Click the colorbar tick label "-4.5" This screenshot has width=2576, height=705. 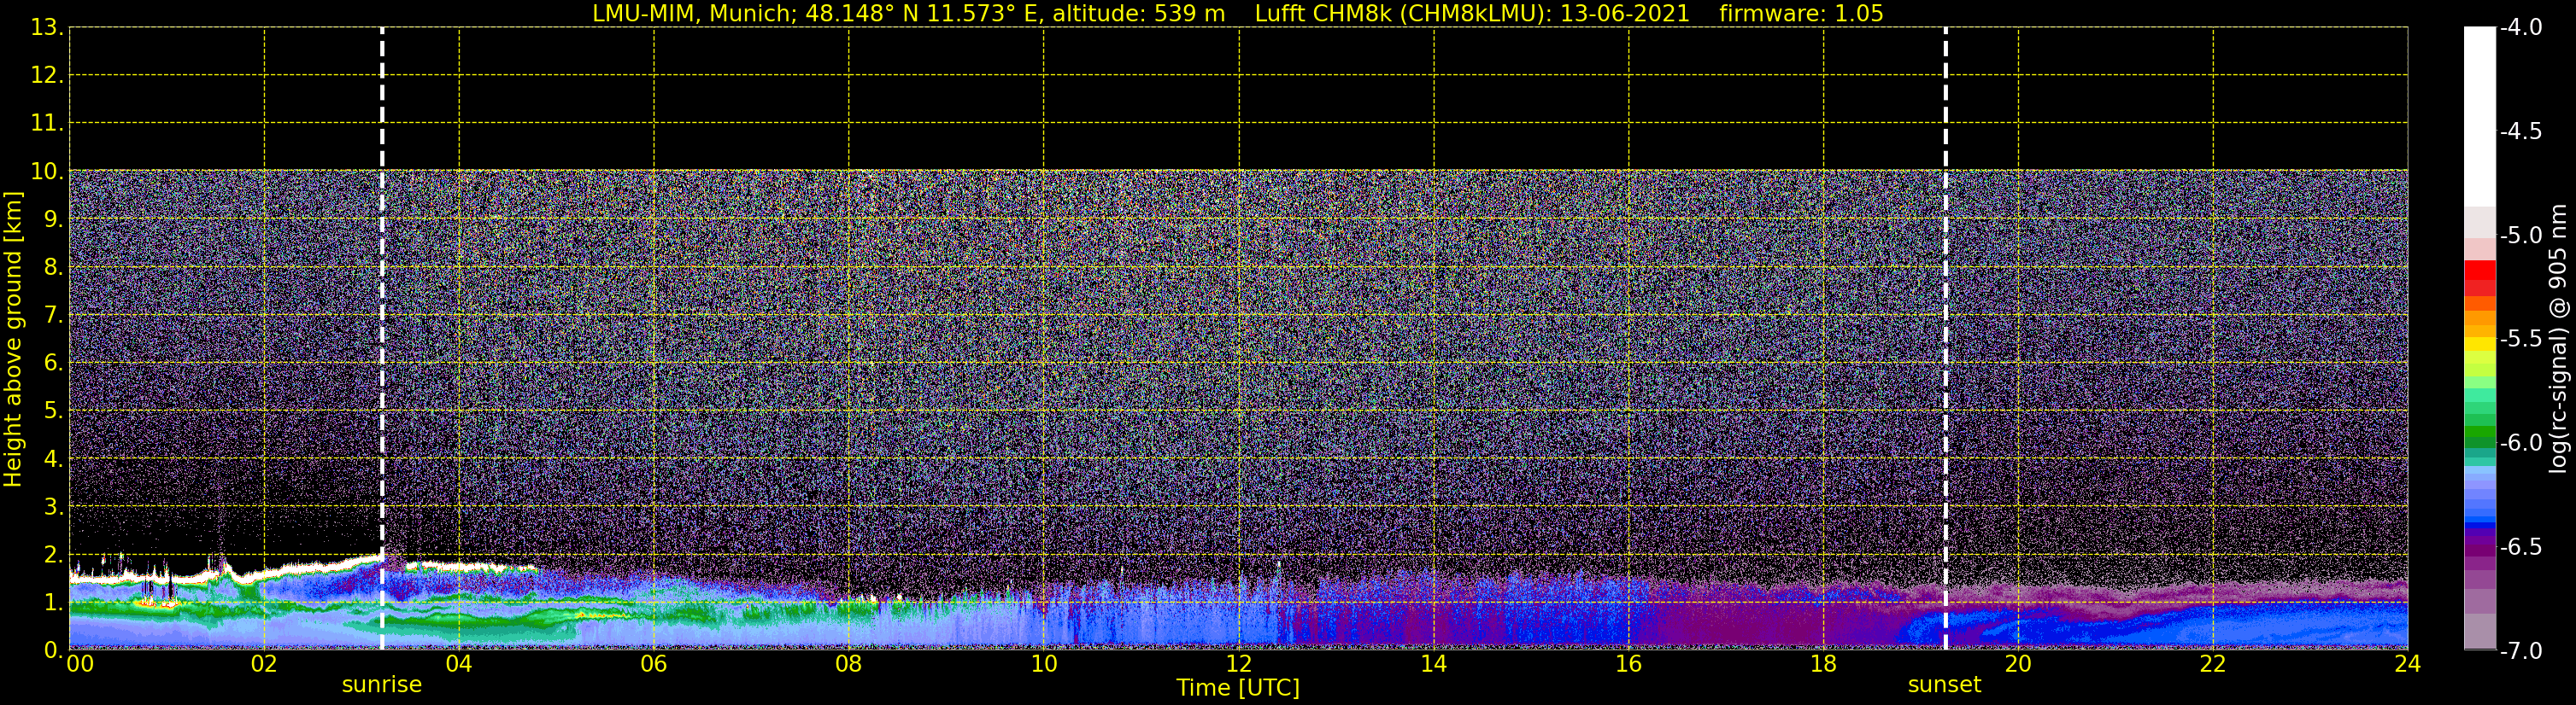tap(2520, 131)
